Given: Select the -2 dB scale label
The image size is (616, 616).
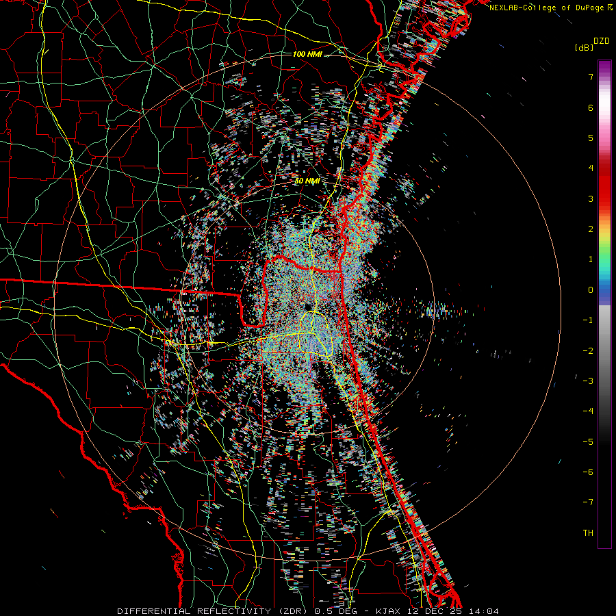Looking at the screenshot, I should [588, 351].
